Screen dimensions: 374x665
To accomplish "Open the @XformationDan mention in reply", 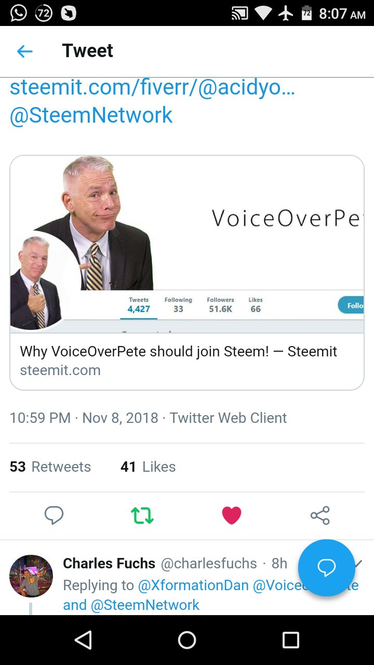I will tap(193, 585).
